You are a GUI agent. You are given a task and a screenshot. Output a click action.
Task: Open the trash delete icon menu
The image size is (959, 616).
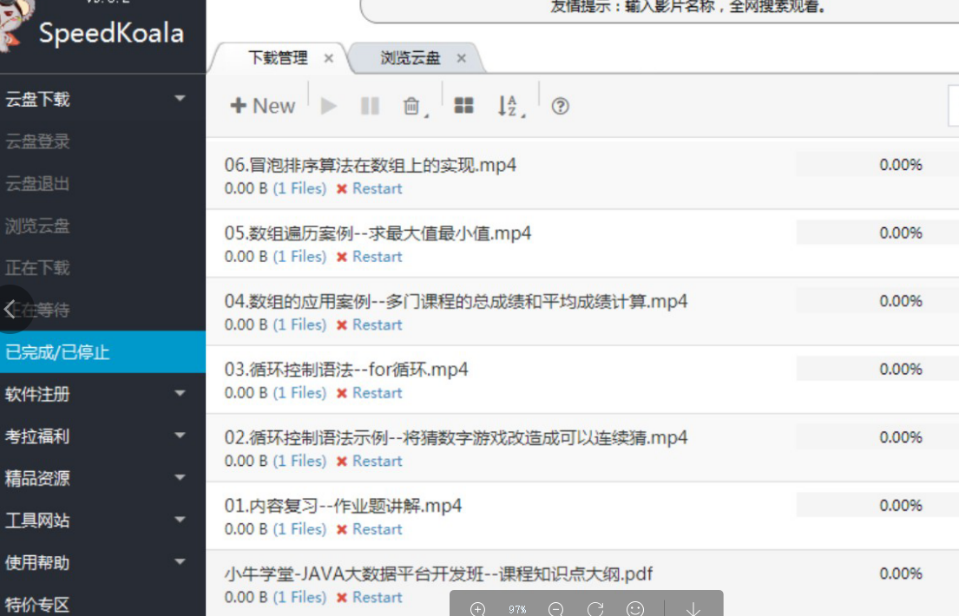(x=414, y=107)
